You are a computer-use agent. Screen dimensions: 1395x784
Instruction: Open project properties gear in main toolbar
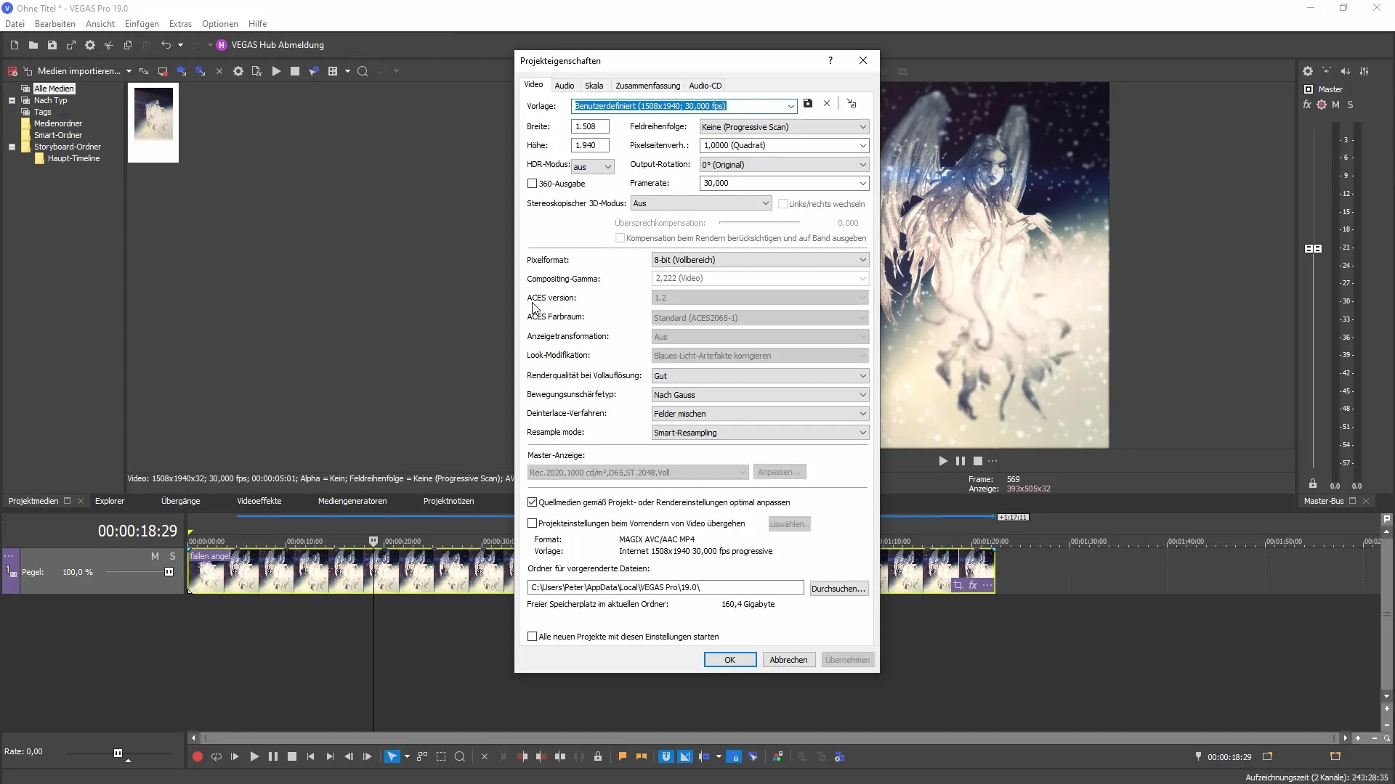point(90,45)
